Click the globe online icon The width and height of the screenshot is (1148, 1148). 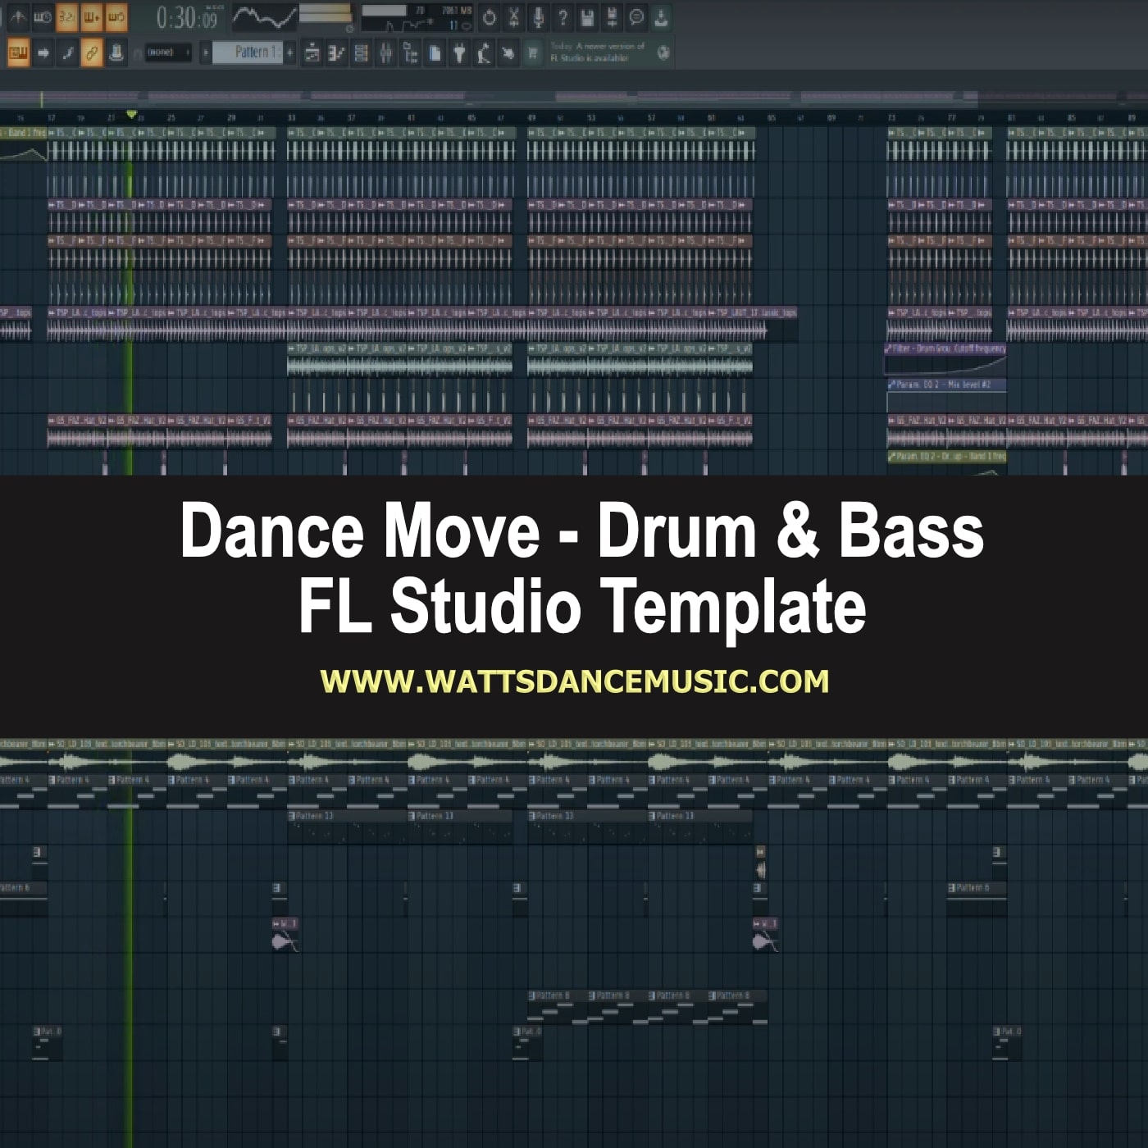coord(663,53)
